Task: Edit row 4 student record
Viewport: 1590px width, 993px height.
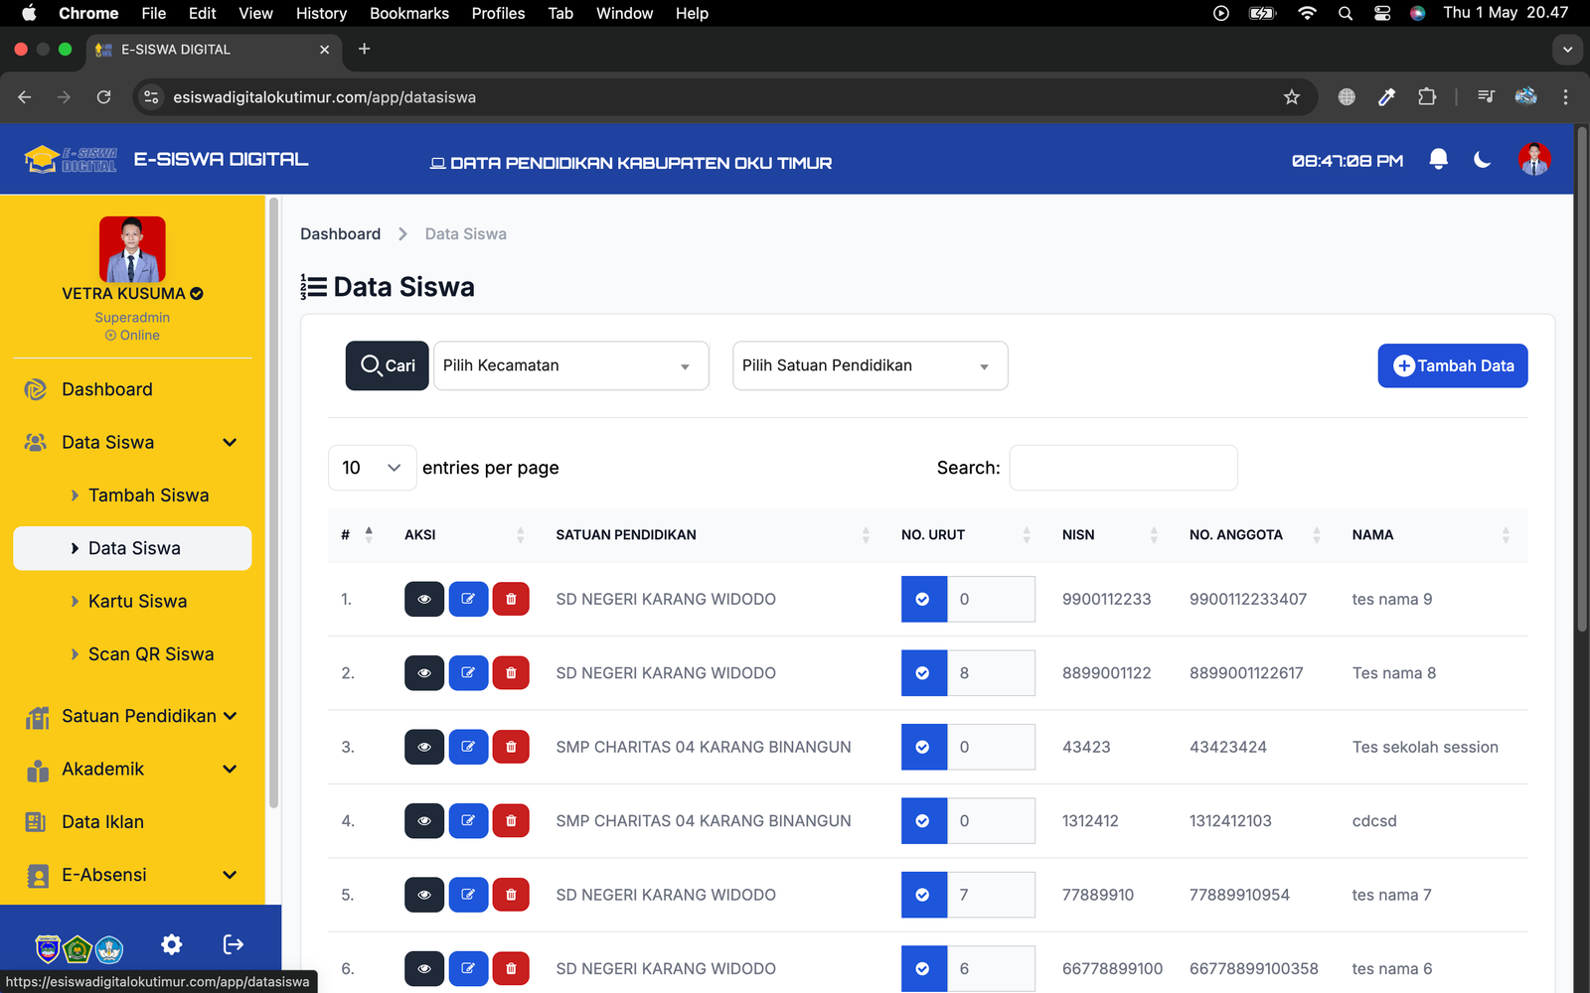Action: [468, 821]
